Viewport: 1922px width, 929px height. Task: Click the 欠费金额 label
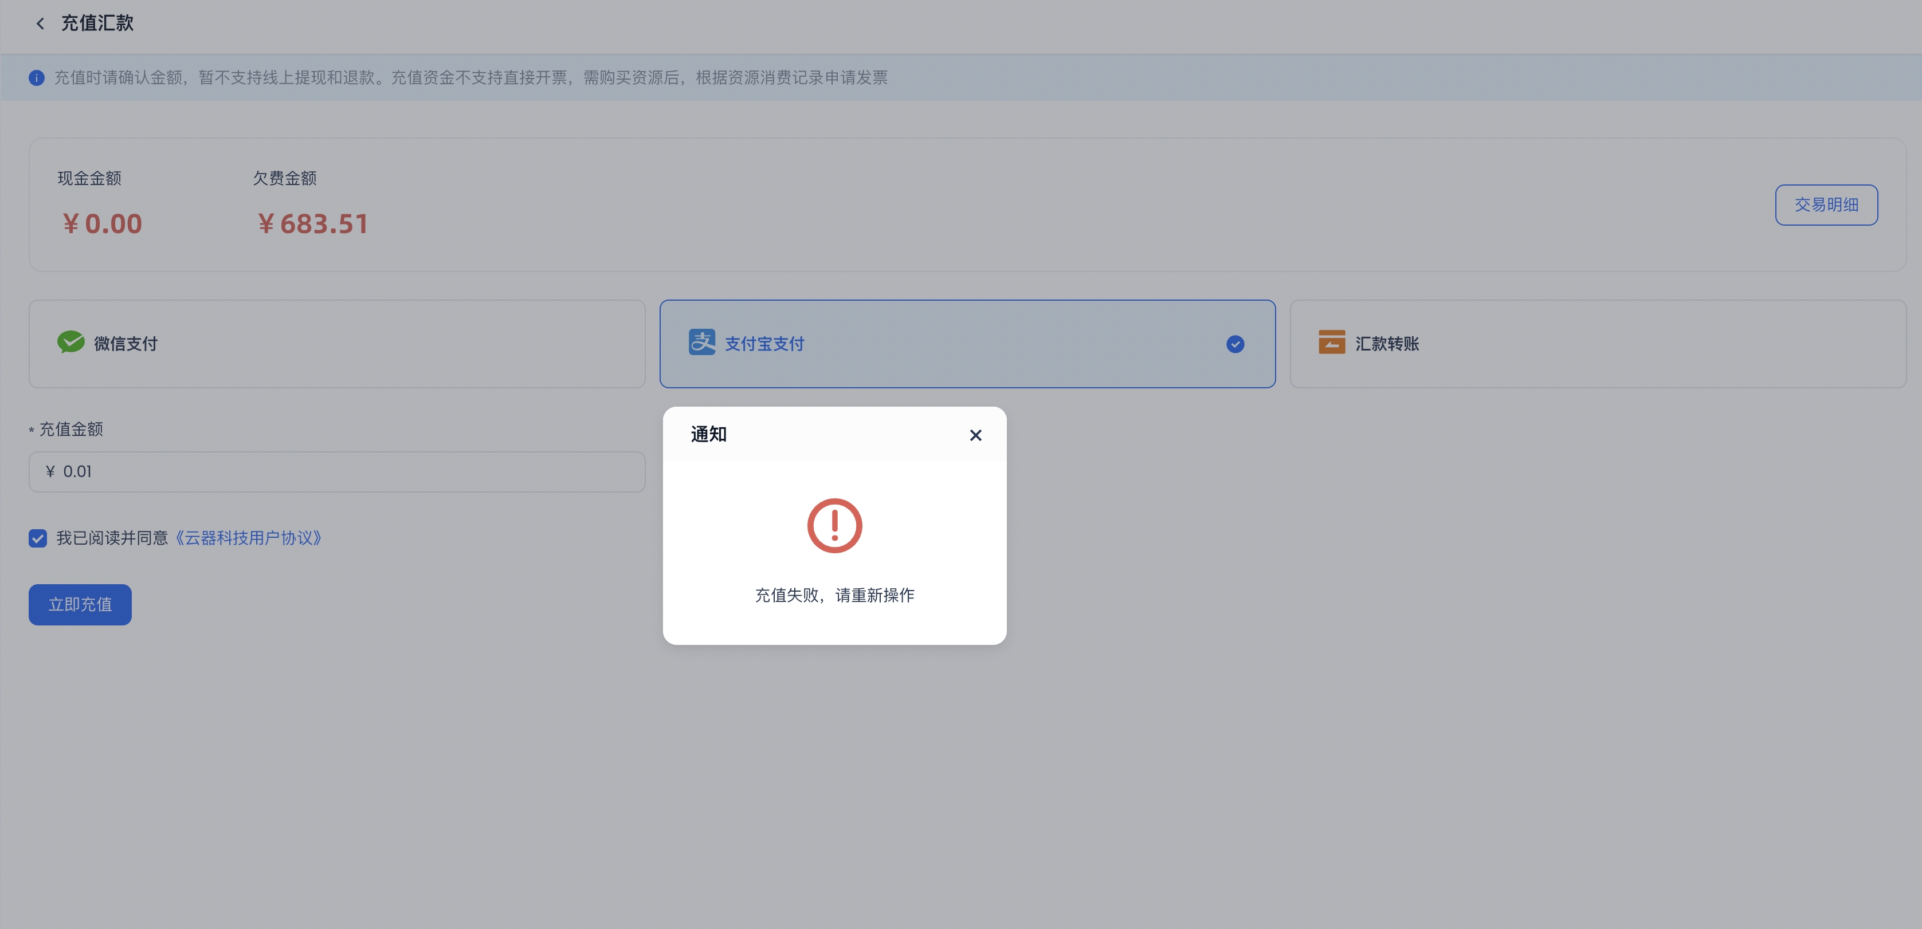[285, 178]
